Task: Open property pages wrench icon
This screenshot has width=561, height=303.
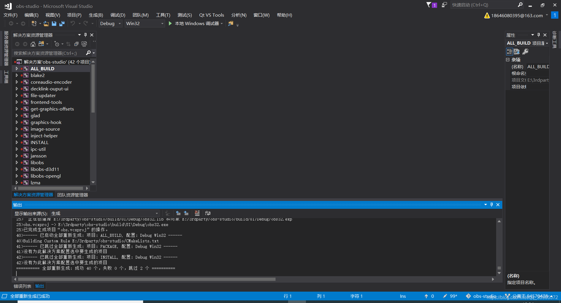Action: point(525,52)
